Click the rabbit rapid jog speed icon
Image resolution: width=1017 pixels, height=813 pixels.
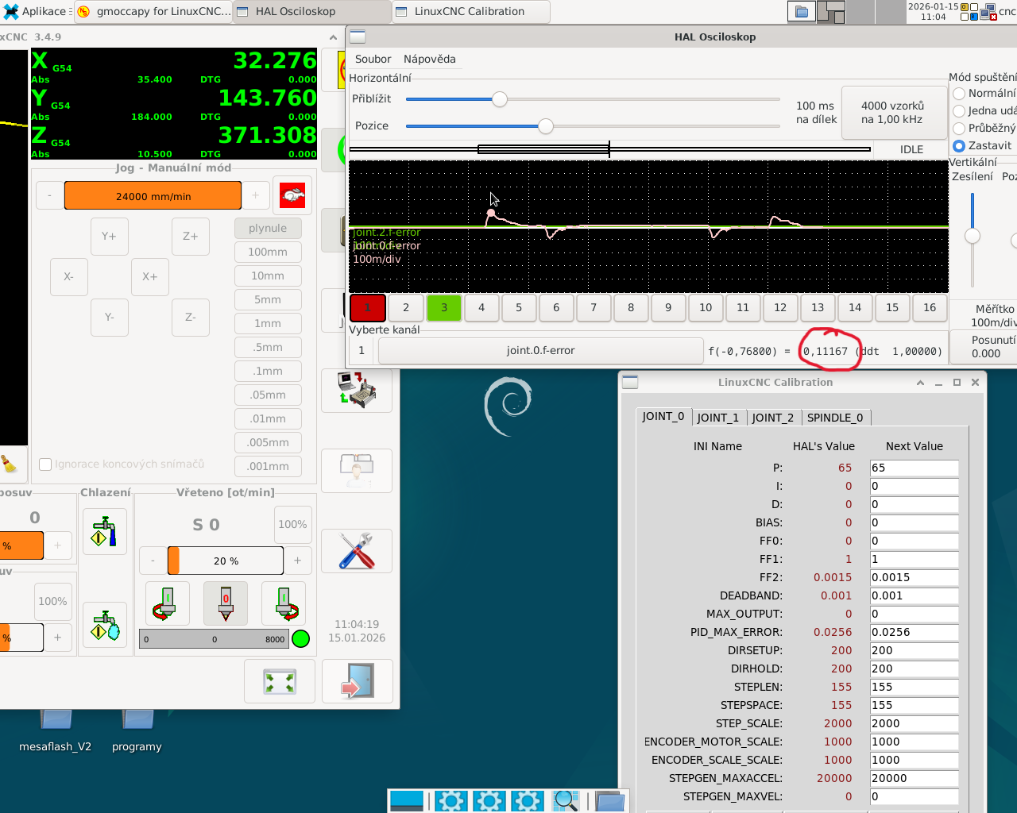(292, 195)
